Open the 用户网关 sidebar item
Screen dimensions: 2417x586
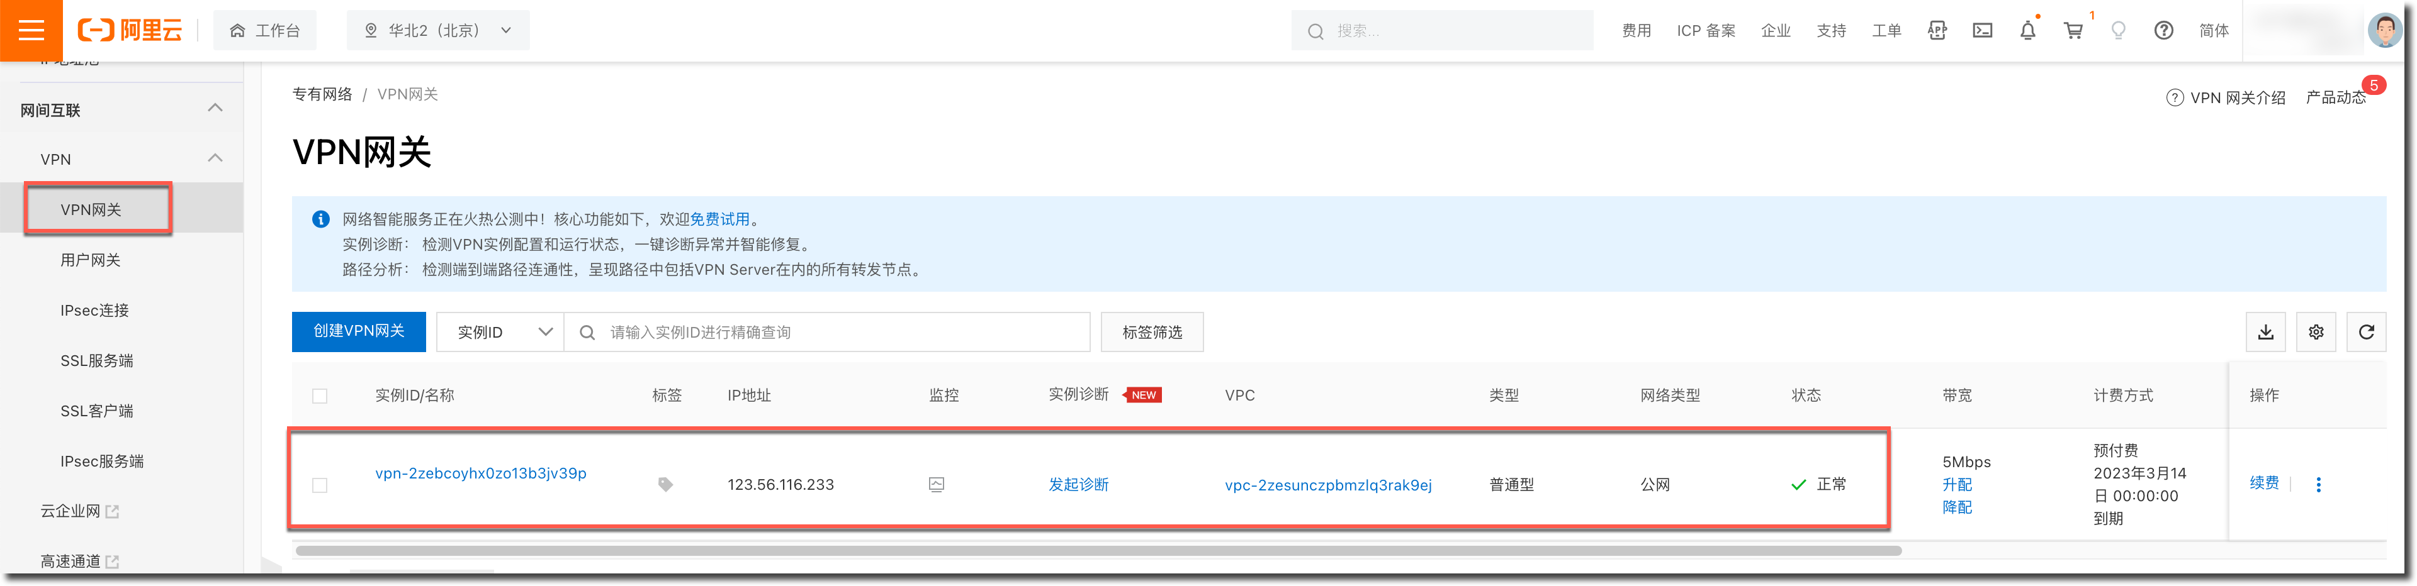[x=91, y=260]
